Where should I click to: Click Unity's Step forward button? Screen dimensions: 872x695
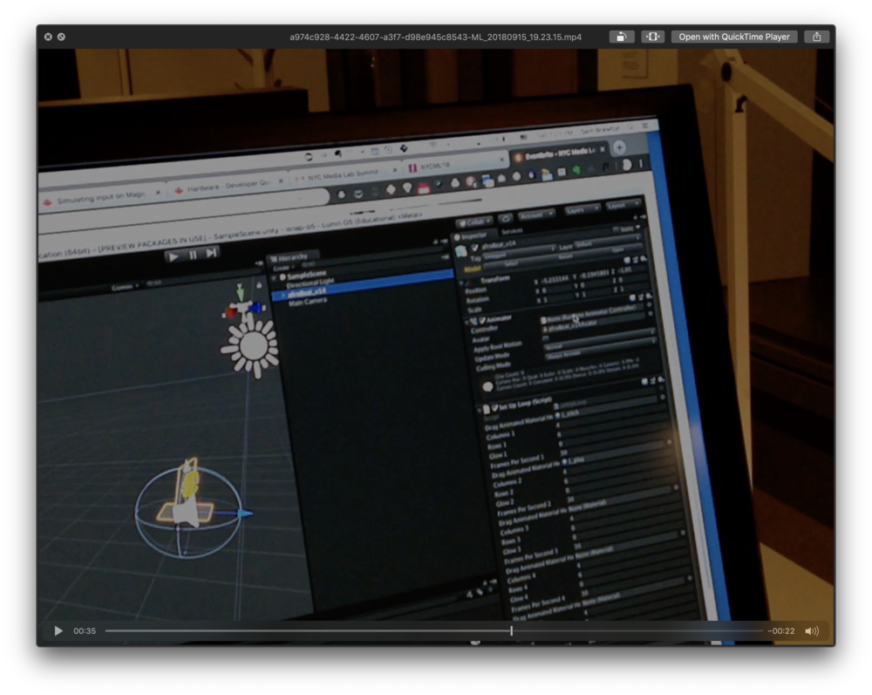point(211,253)
